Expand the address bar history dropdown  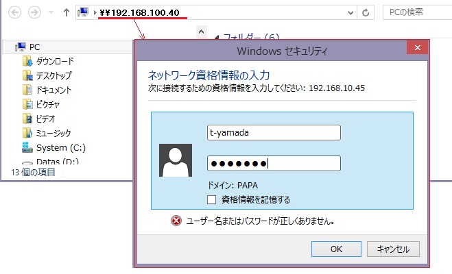click(x=350, y=12)
